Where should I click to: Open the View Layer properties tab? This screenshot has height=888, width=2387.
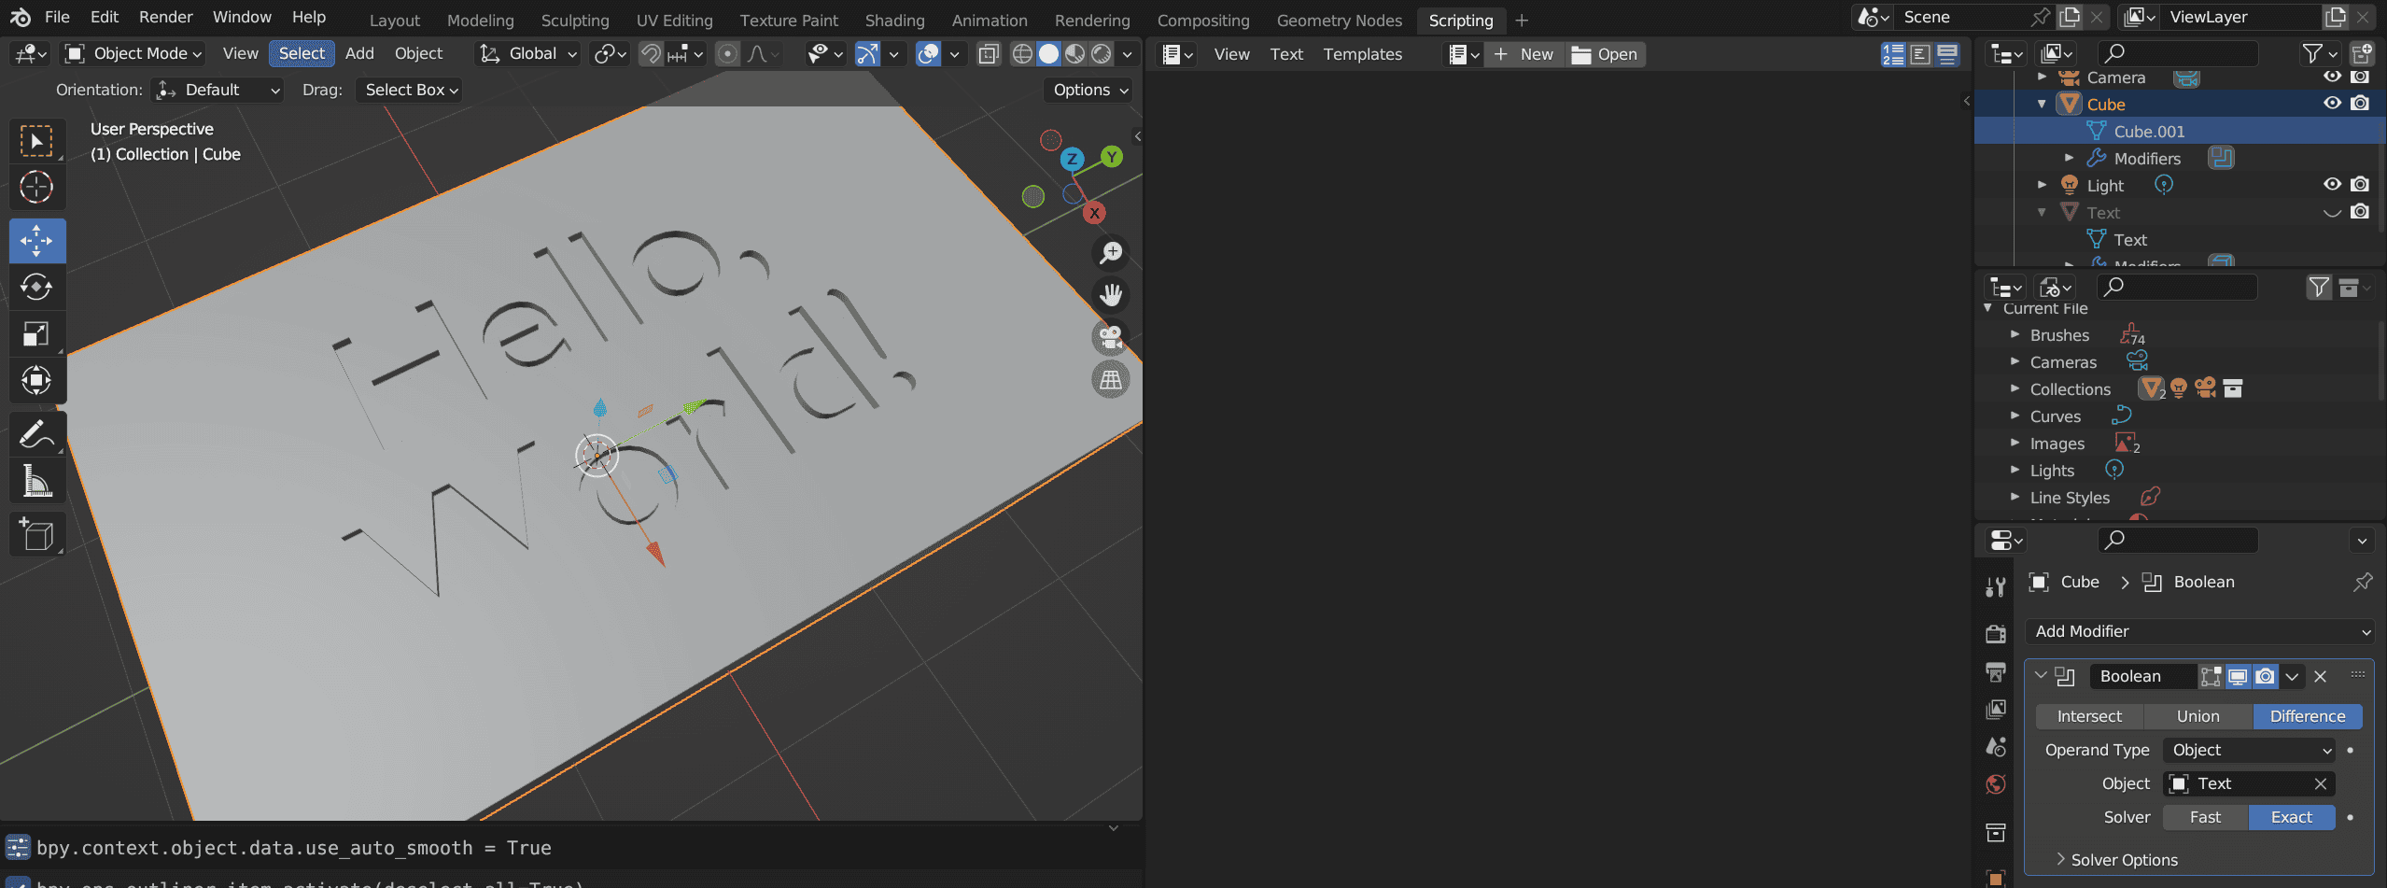pos(1996,710)
